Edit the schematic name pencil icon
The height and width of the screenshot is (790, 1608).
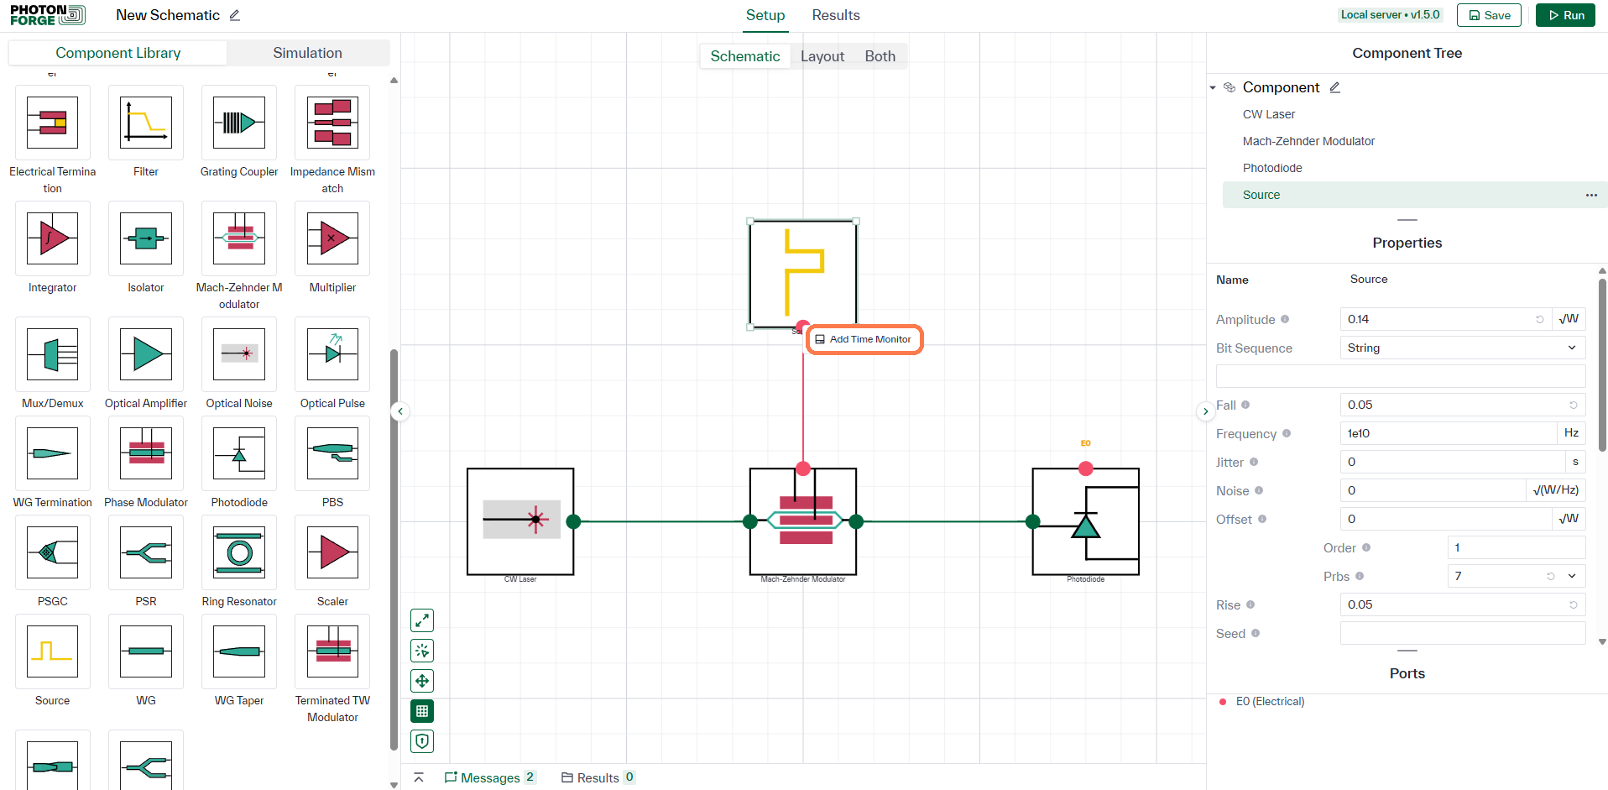point(235,15)
